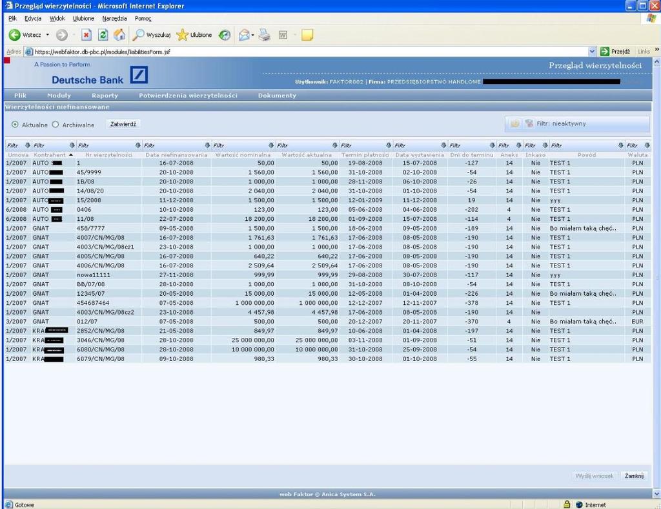Click filter icon above Wartość nominalna column
The height and width of the screenshot is (509, 661).
tap(271, 145)
